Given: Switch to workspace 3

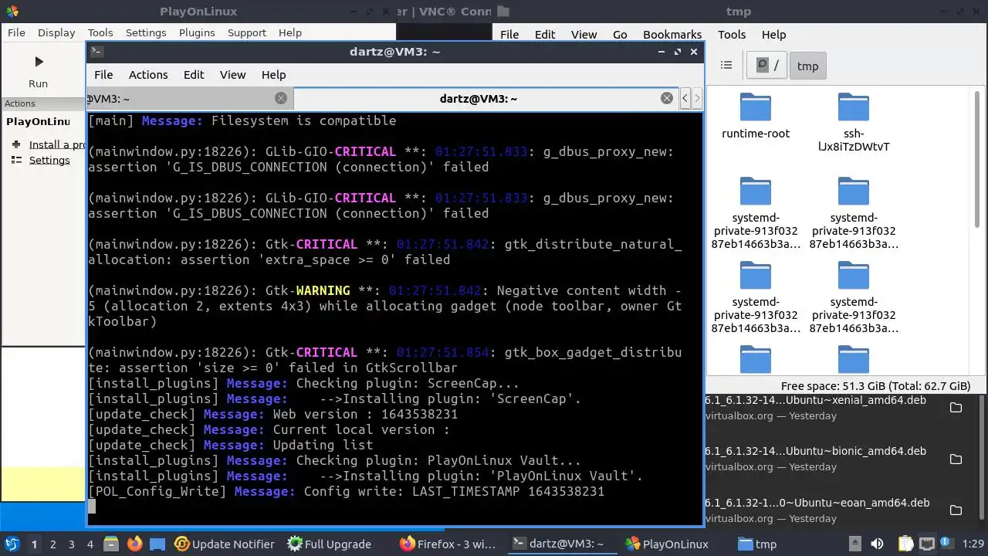Looking at the screenshot, I should (x=71, y=544).
